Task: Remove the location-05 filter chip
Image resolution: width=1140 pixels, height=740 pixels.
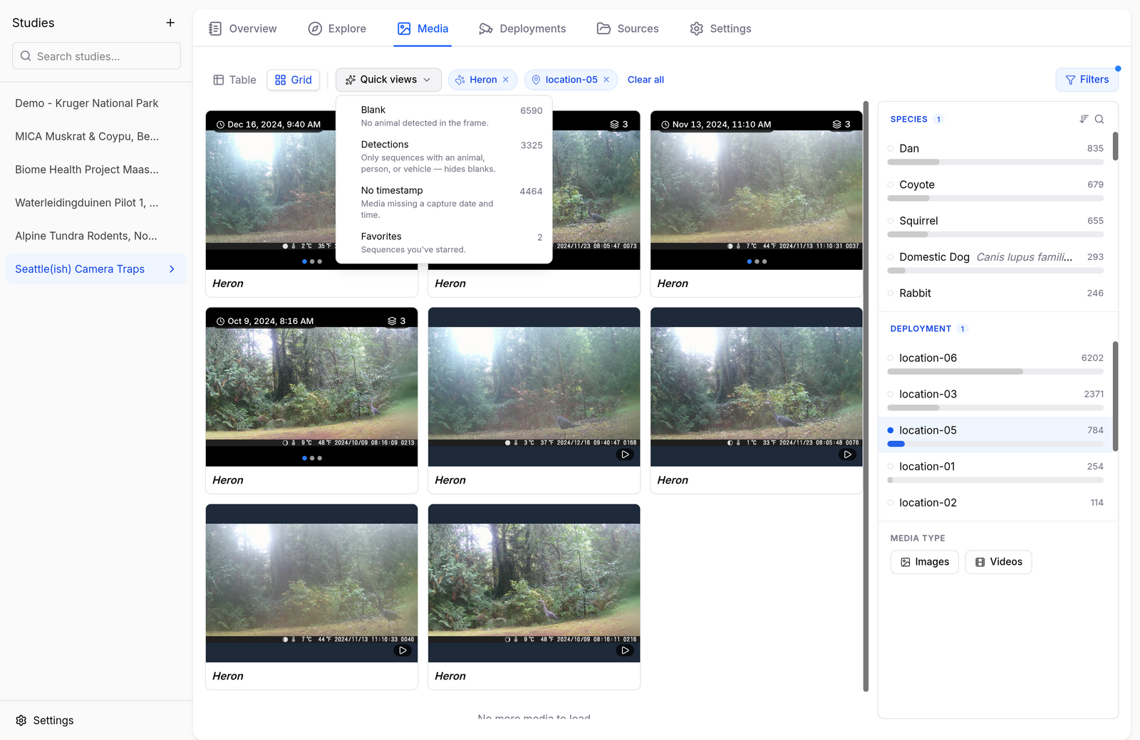Action: (x=606, y=80)
